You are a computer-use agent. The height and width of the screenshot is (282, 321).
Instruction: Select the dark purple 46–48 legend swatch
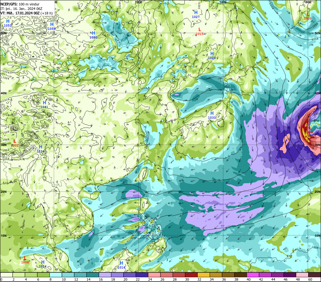290,275
